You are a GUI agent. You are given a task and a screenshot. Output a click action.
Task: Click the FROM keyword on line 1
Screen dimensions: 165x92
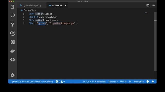pos(31,14)
